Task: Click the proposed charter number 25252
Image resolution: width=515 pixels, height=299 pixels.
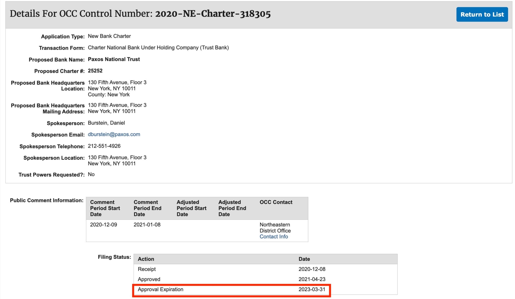Action: pyautogui.click(x=95, y=71)
